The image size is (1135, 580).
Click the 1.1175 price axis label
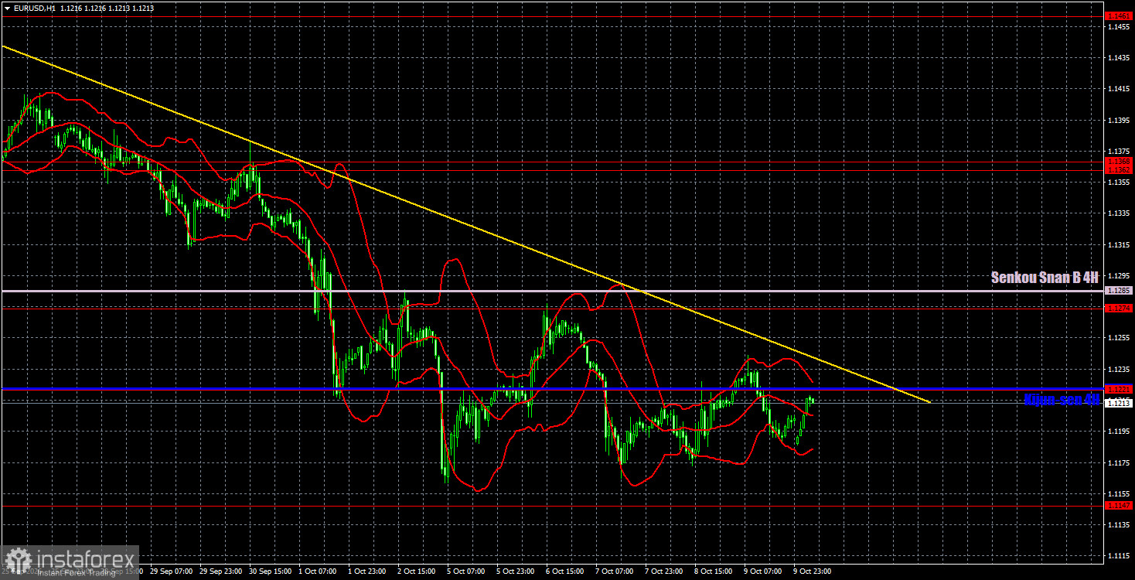[1119, 462]
